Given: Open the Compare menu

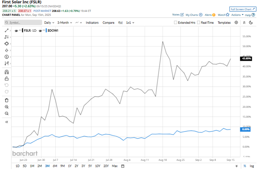Looking at the screenshot, I should tap(108, 23).
